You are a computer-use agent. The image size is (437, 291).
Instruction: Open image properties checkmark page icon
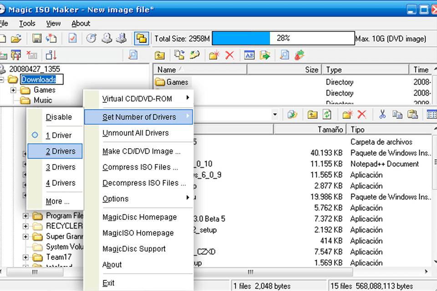[72, 39]
